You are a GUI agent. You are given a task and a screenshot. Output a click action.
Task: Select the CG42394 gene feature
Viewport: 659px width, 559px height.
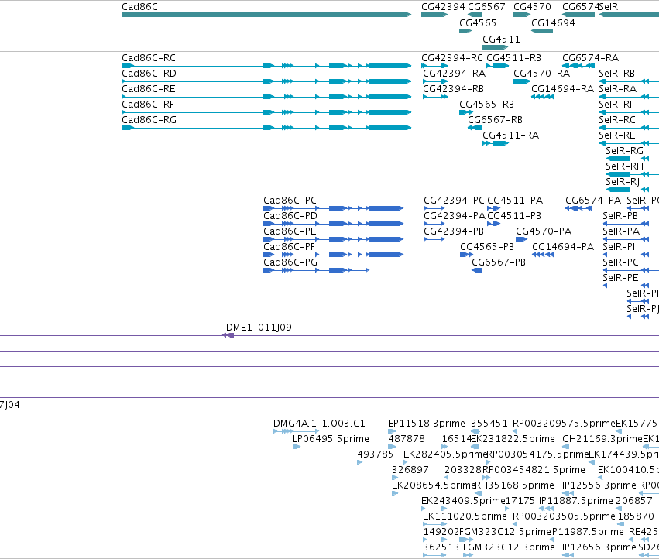coord(434,15)
